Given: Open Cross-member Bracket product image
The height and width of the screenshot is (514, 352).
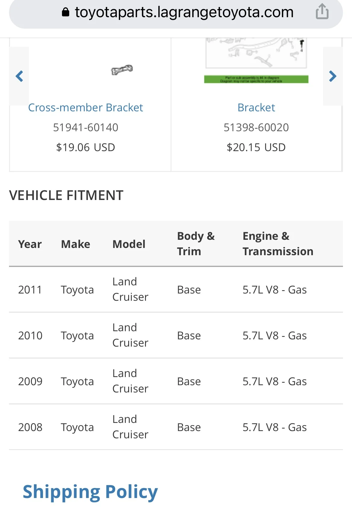Looking at the screenshot, I should (122, 70).
